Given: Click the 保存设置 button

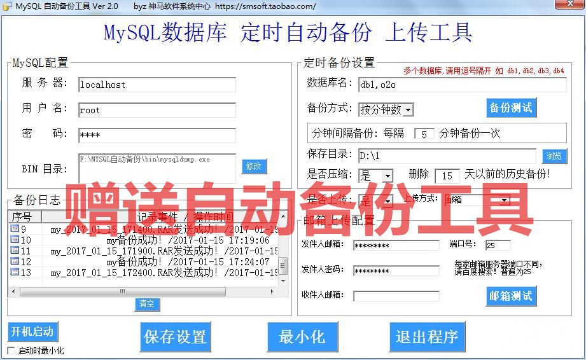Looking at the screenshot, I should 175,337.
